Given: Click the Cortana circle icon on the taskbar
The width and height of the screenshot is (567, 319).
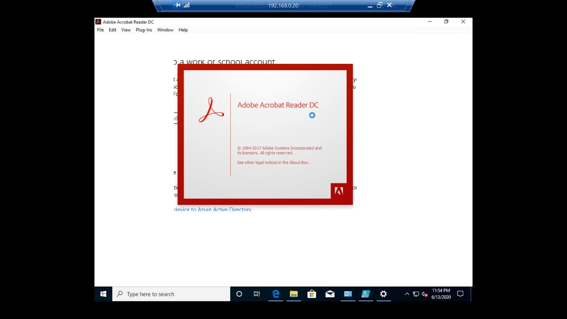Looking at the screenshot, I should [x=239, y=294].
